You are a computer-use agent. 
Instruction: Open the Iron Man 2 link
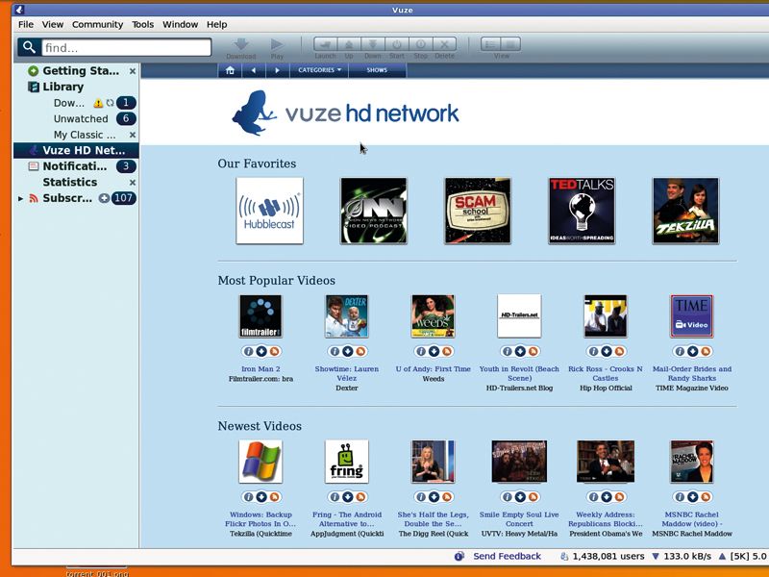[x=260, y=369]
